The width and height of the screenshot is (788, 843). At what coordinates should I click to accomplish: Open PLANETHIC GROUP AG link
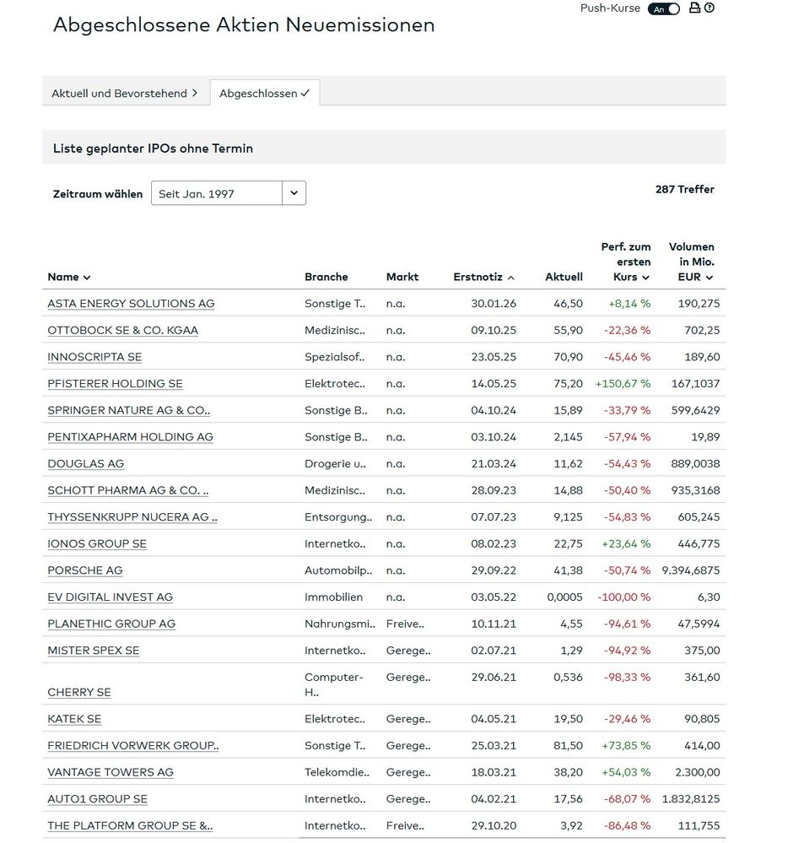(111, 624)
